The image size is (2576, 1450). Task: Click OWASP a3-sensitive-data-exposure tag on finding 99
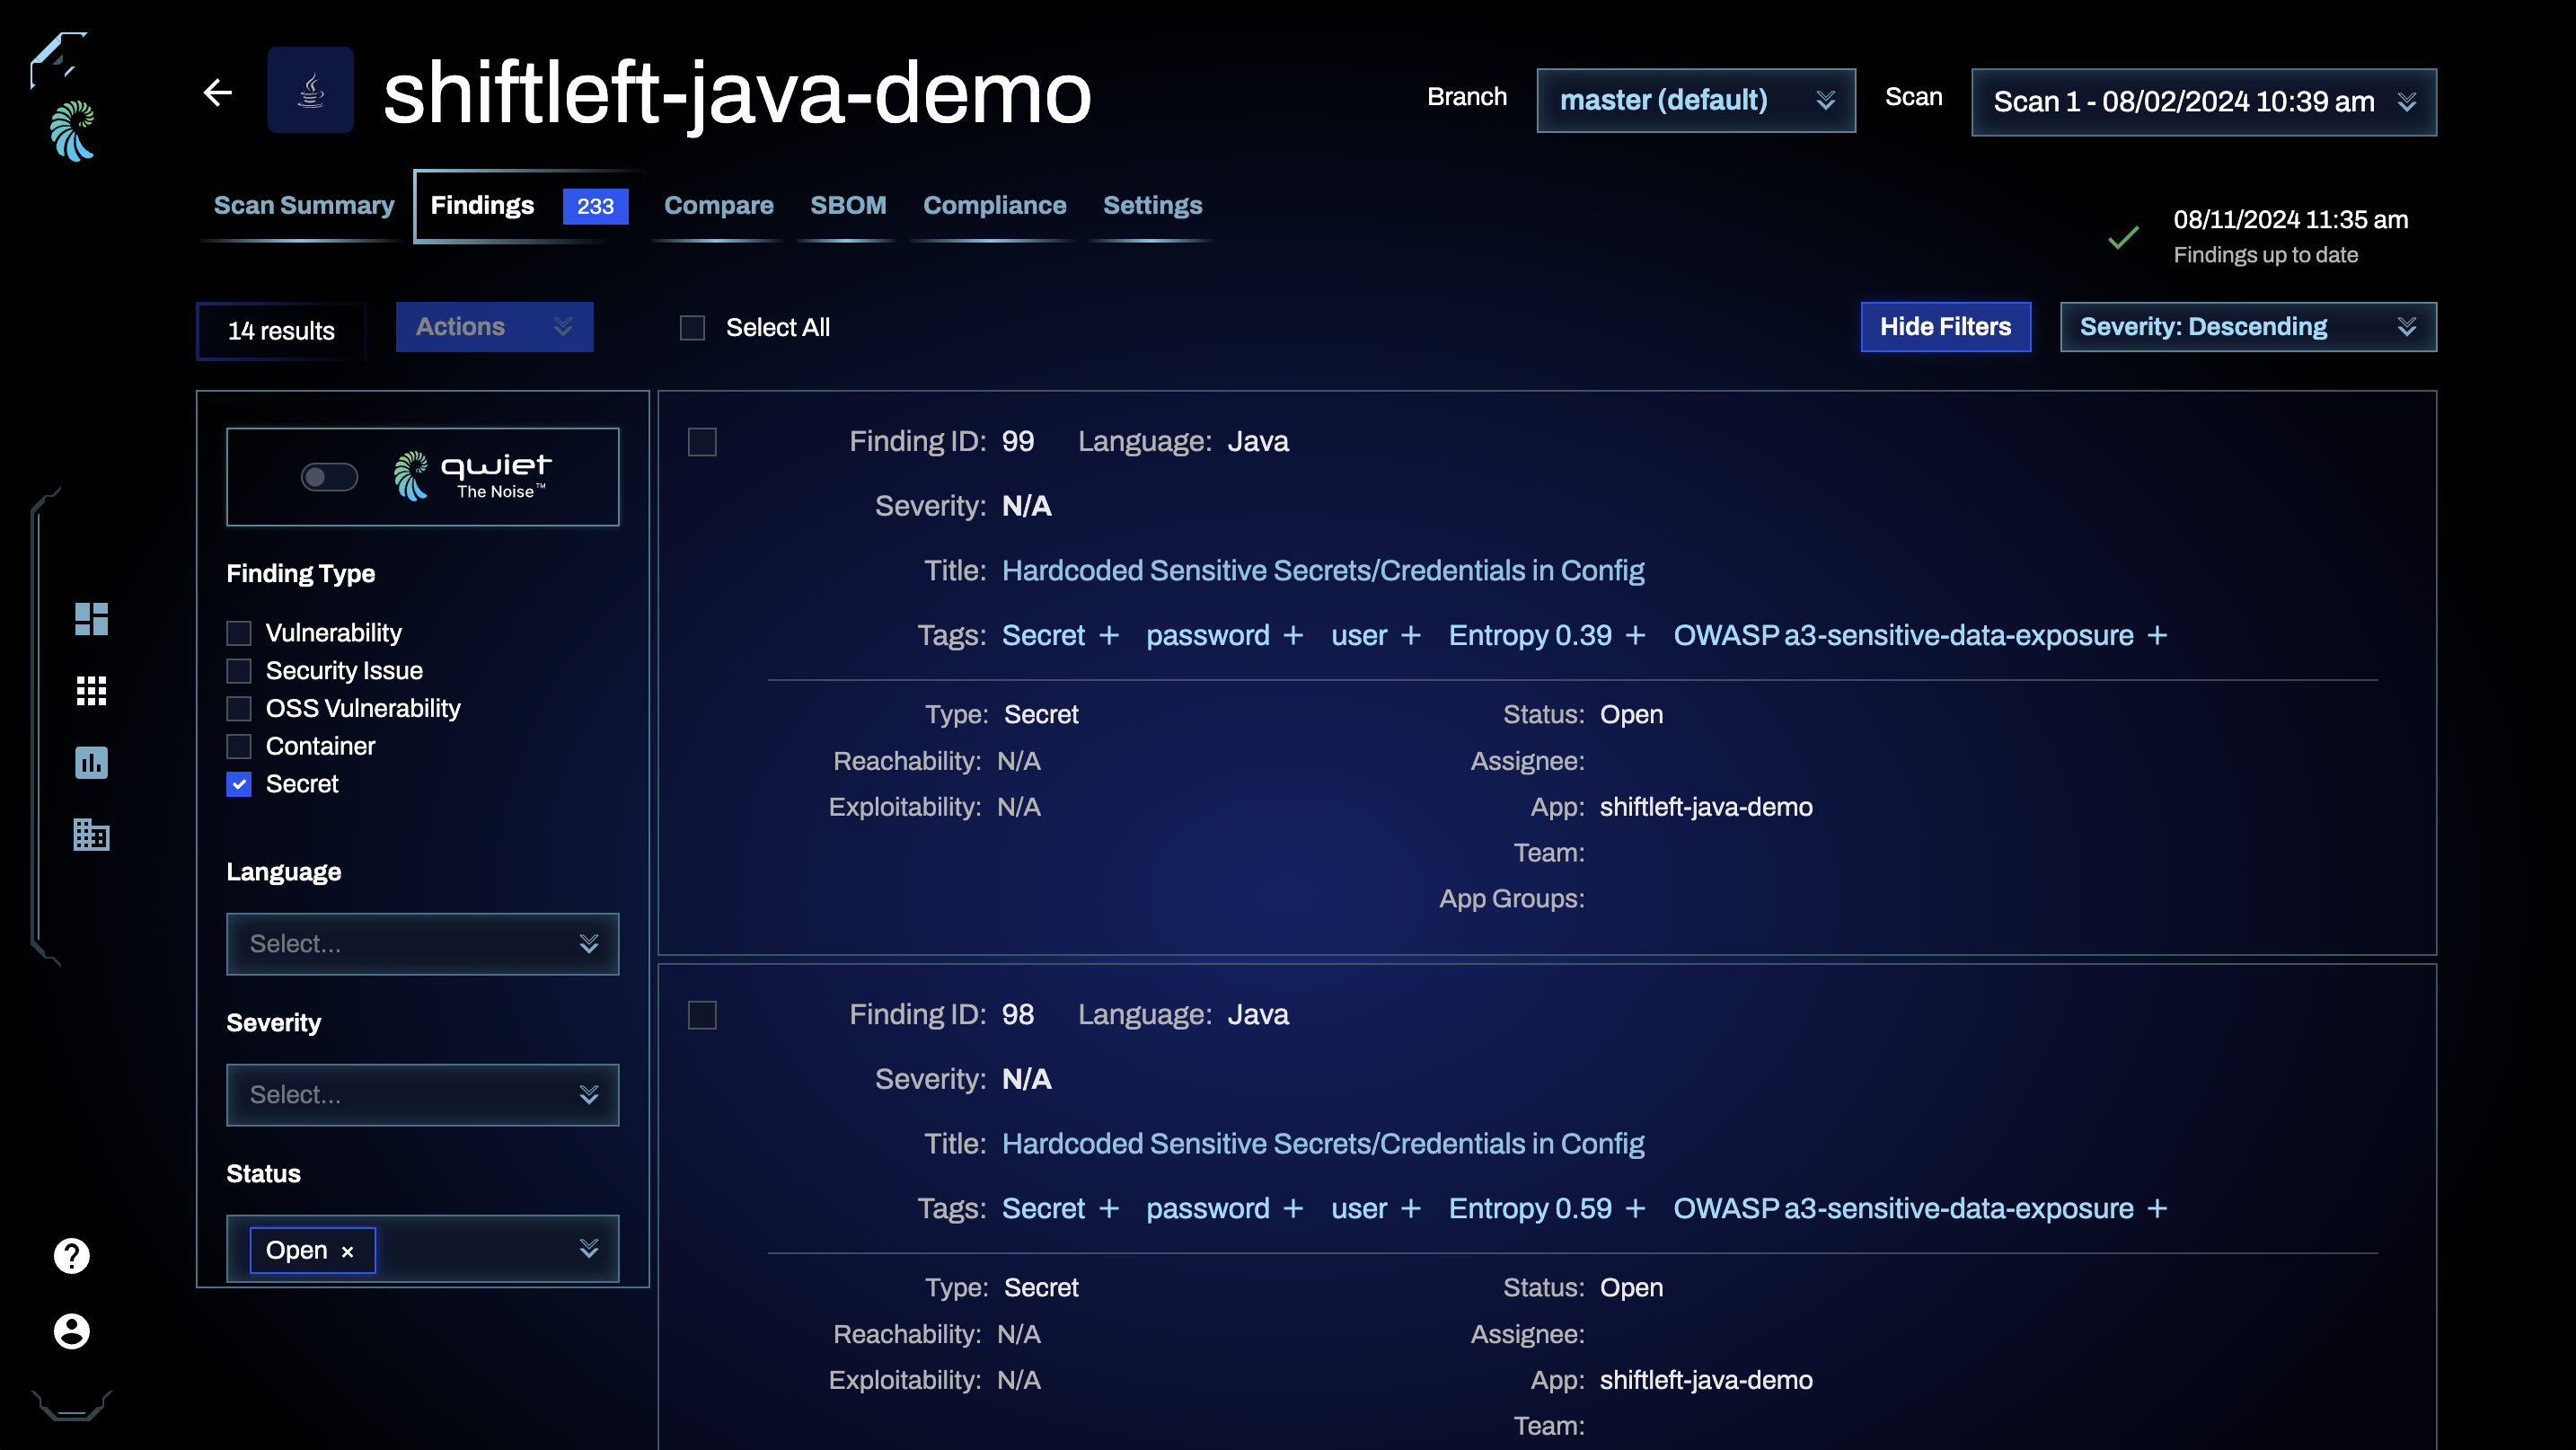[x=1903, y=636]
